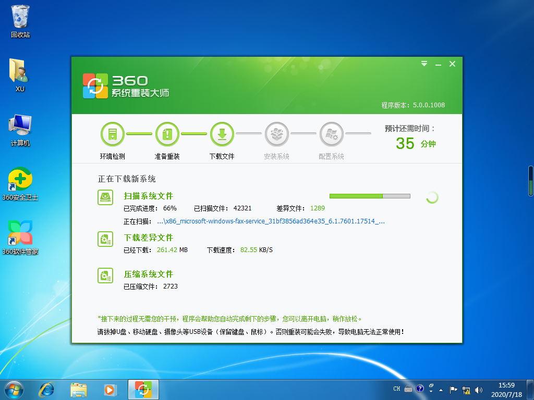Click the CH language indicator
Image resolution: width=534 pixels, height=400 pixels.
(x=396, y=389)
